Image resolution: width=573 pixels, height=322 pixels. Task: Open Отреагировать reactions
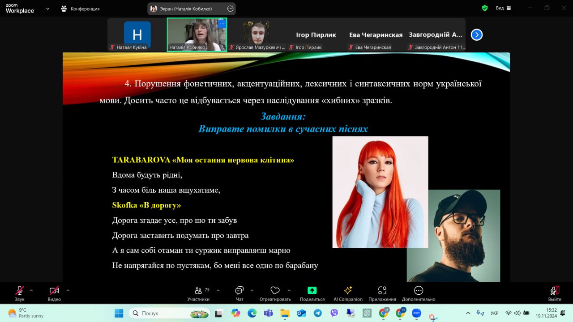pyautogui.click(x=275, y=293)
